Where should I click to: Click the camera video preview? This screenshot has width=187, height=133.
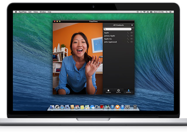[78, 58]
